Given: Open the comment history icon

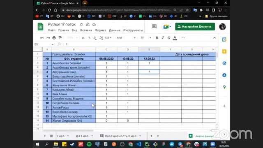Looking at the screenshot, I should tap(154, 26).
